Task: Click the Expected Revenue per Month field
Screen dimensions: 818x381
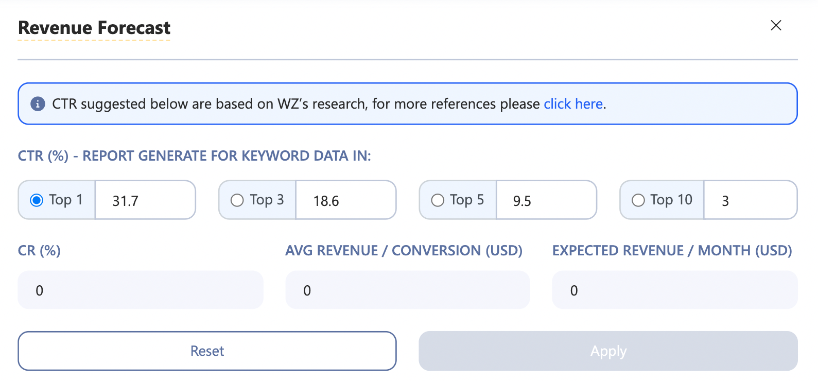Action: [x=674, y=289]
